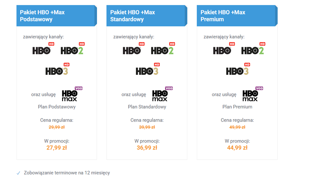Click the HBO3 HD logo in Standardowy package
This screenshot has width=309, height=188.
point(147,70)
